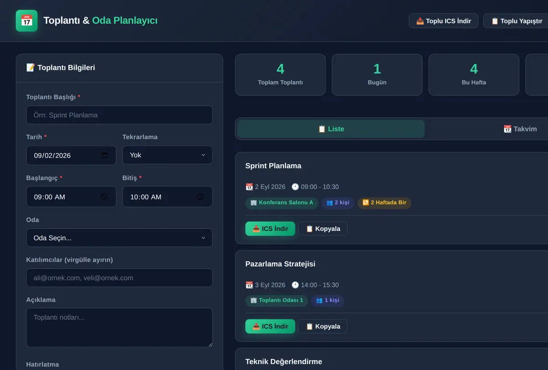Click the Teknik Değerlendirme meeting title

point(284,361)
